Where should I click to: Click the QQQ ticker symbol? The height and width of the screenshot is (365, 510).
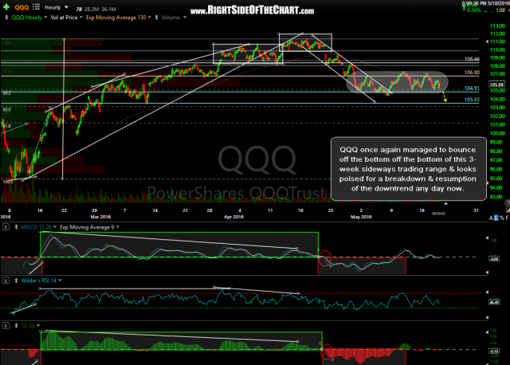22,7
